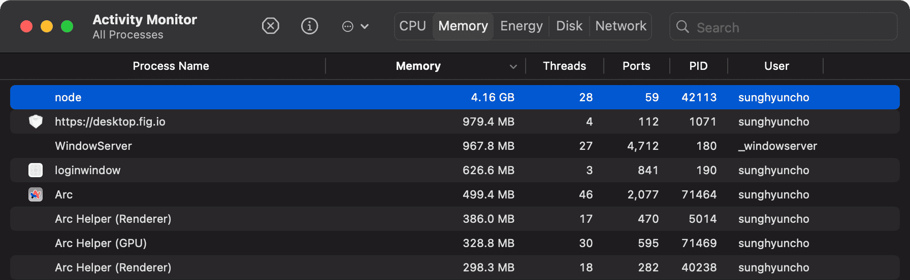Click the fig.io shield icon

pos(36,122)
